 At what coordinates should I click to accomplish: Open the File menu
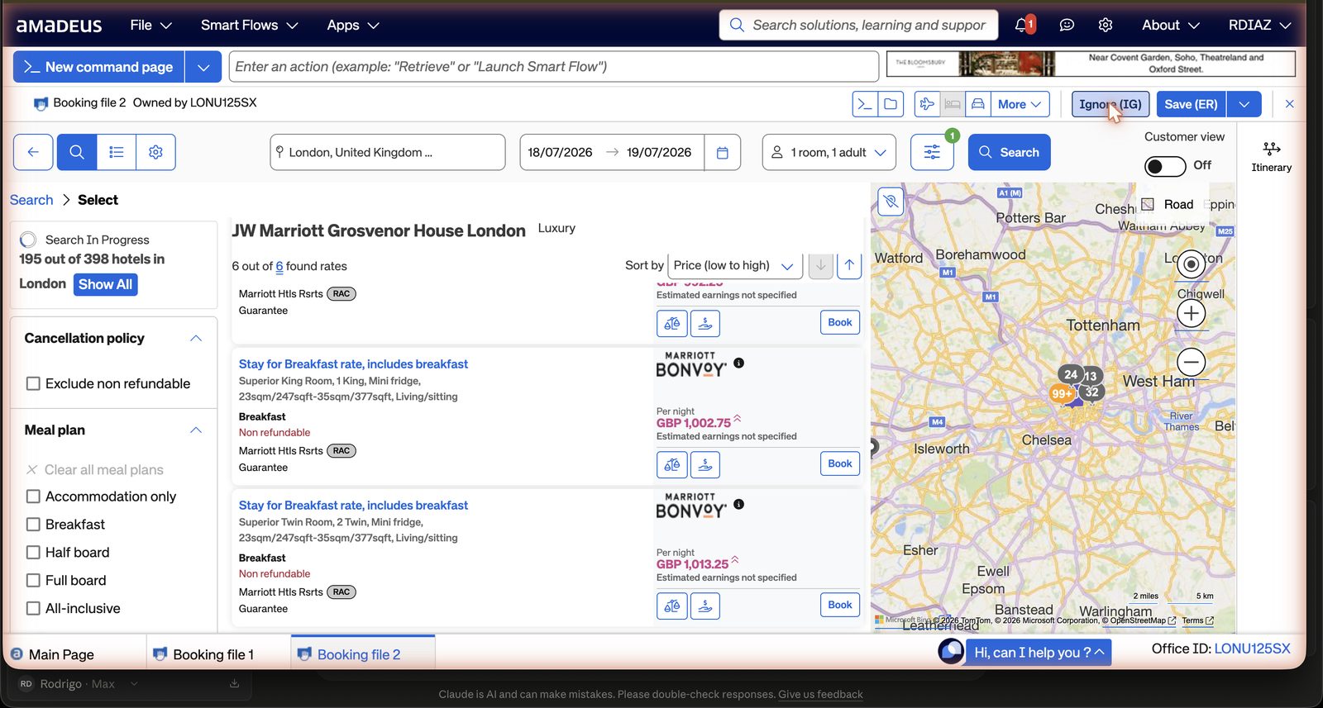pos(150,25)
